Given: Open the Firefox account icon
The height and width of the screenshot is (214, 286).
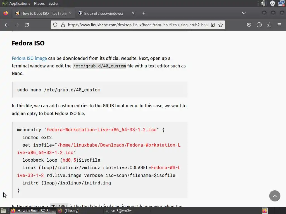Looking at the screenshot, I should point(259,25).
